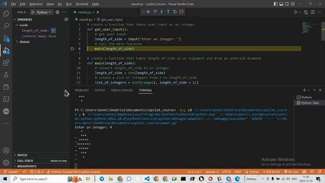Image resolution: width=325 pixels, height=183 pixels.
Task: Open Telegram from the taskbar
Action: 102,179
